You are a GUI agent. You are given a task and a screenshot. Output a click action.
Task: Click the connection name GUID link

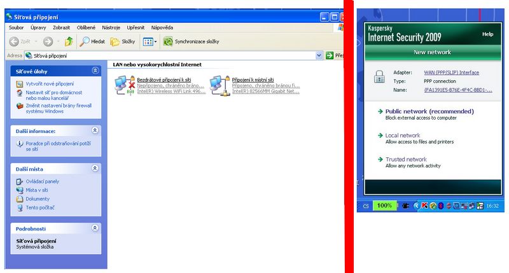click(x=458, y=90)
